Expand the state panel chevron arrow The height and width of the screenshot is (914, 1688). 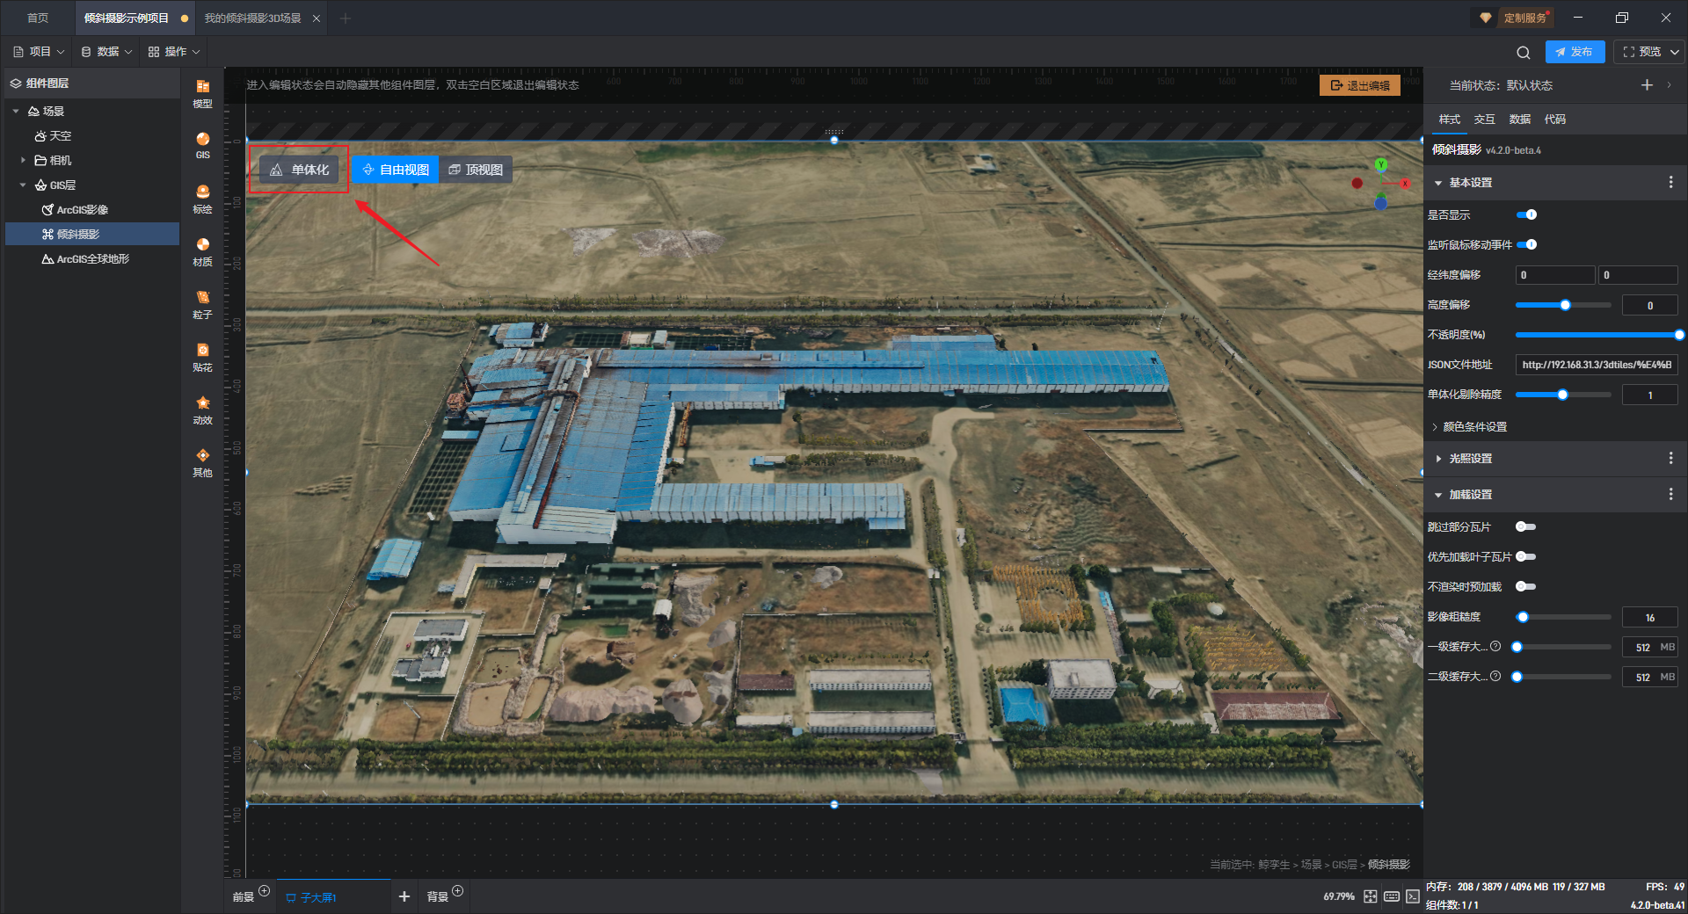click(1669, 85)
